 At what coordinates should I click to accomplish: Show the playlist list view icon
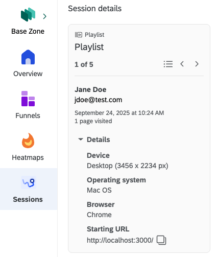point(168,64)
